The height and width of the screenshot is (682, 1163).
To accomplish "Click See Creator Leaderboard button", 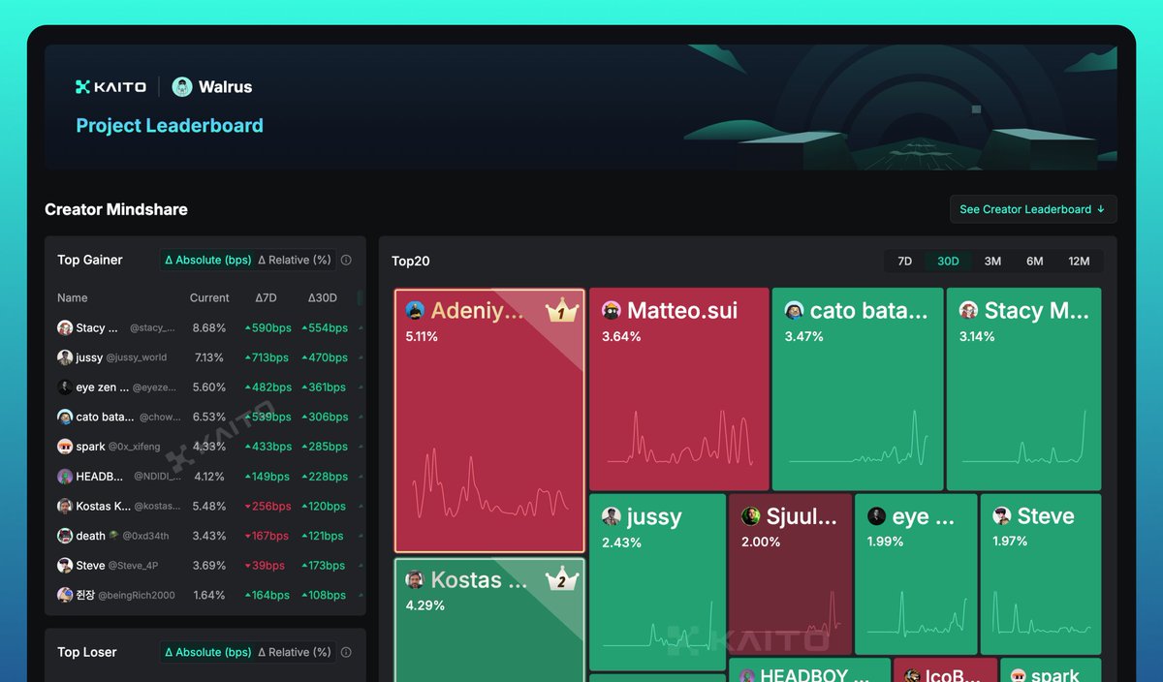I will coord(1033,209).
